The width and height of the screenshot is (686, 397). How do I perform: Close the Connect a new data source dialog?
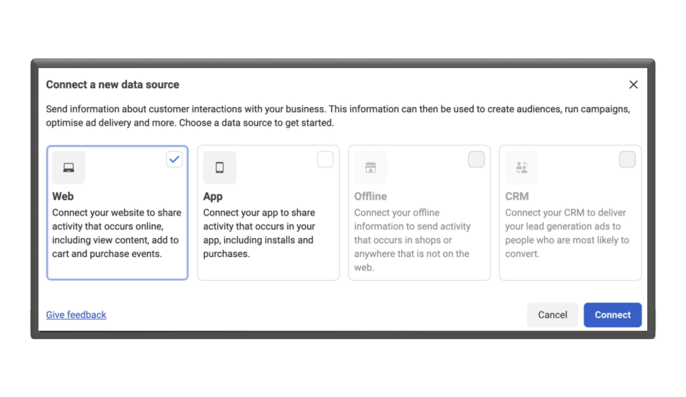[633, 85]
